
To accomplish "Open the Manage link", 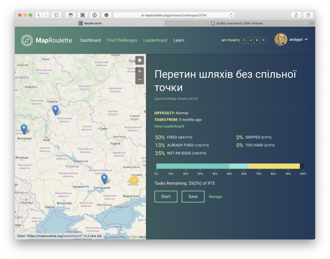I will point(215,197).
